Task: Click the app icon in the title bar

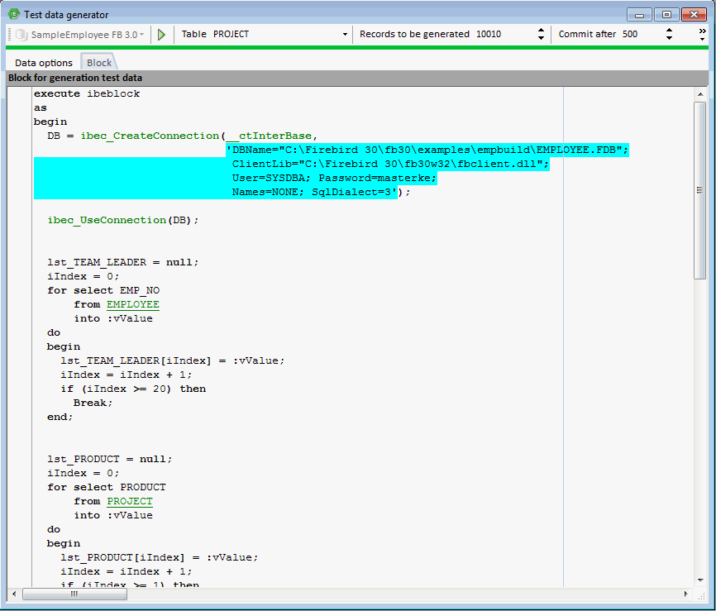Action: [x=14, y=14]
